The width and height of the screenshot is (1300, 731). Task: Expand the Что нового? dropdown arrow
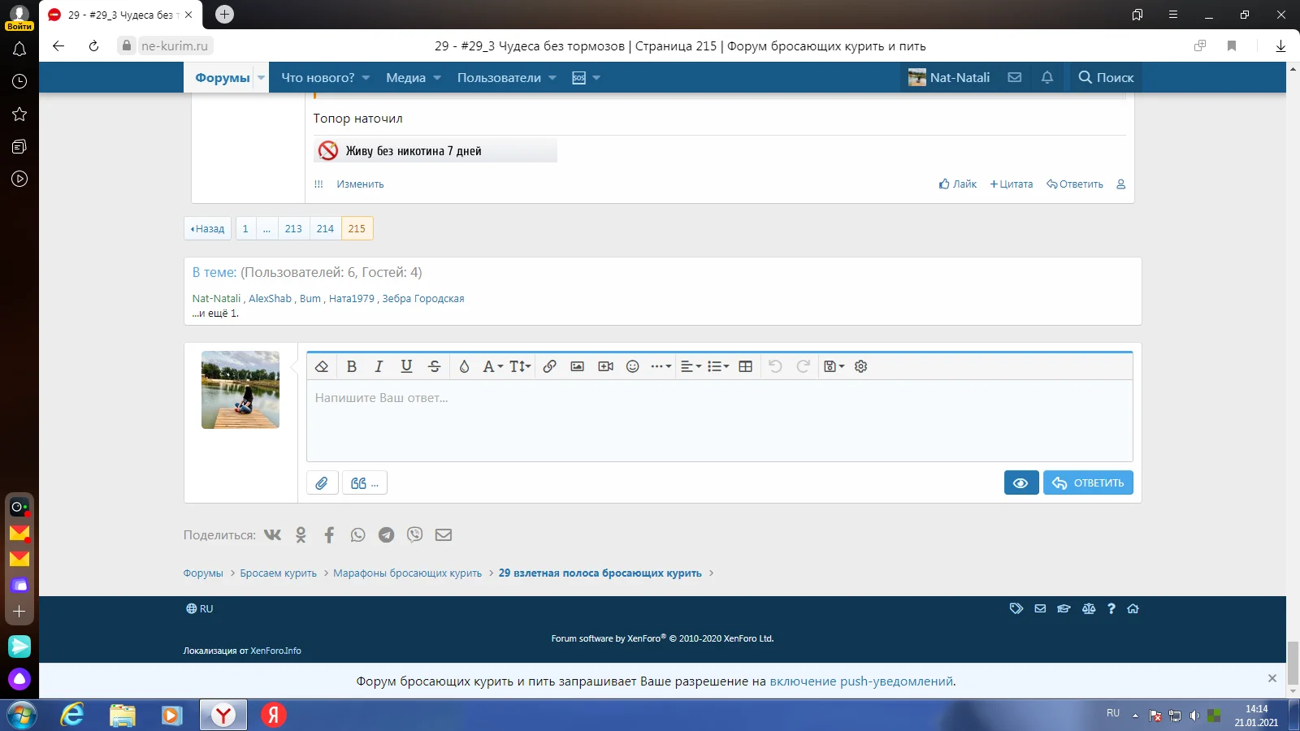[366, 78]
